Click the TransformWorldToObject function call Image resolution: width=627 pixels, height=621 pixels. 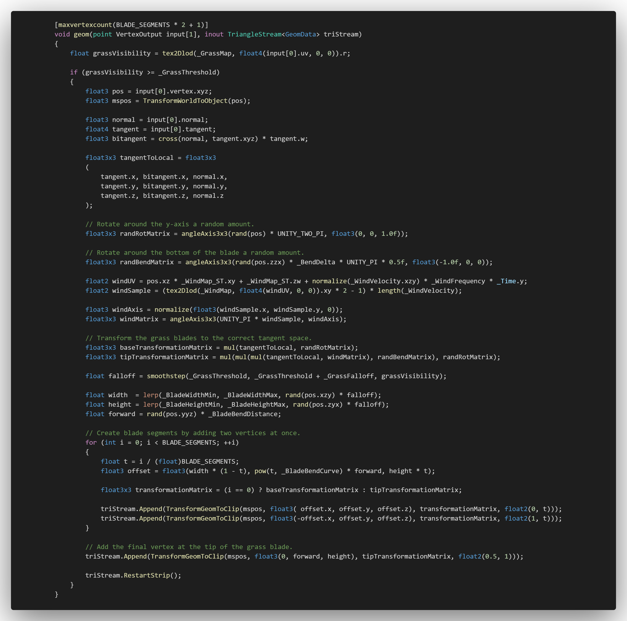(x=185, y=101)
